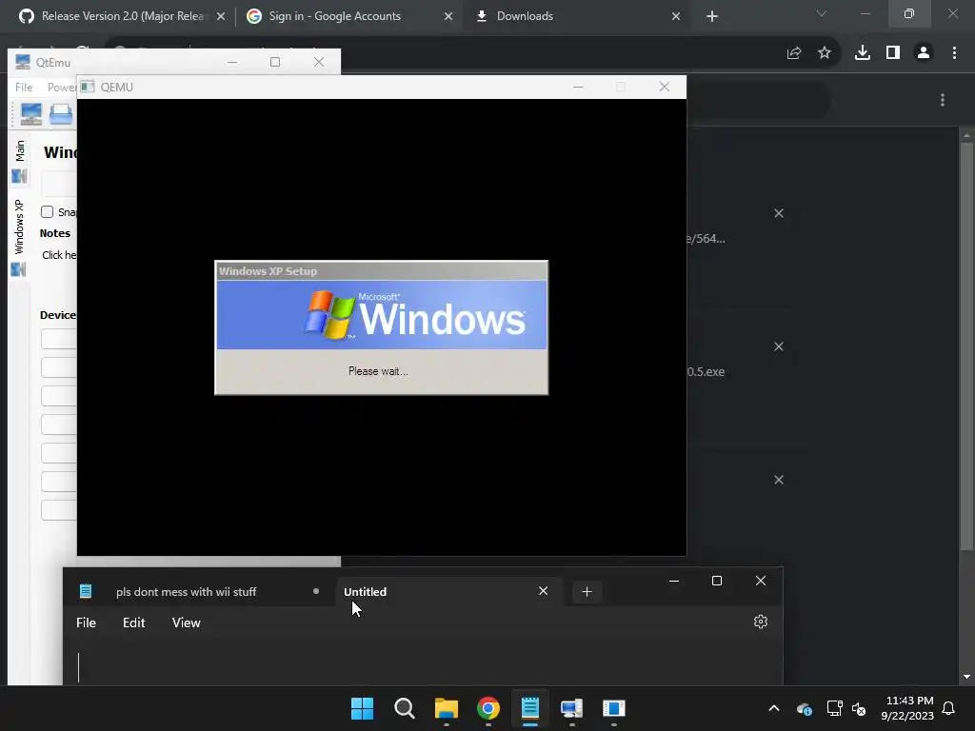Open Chrome tab search chevron
Image resolution: width=975 pixels, height=731 pixels.
(822, 13)
